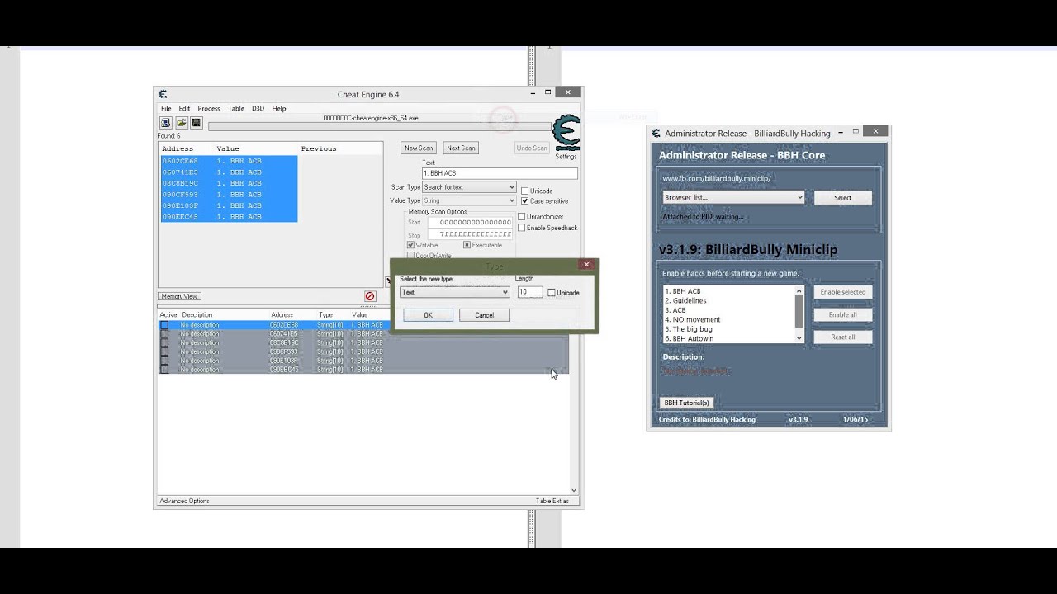This screenshot has height=594, width=1057.
Task: Click the floppy disk save icon
Action: coord(197,123)
